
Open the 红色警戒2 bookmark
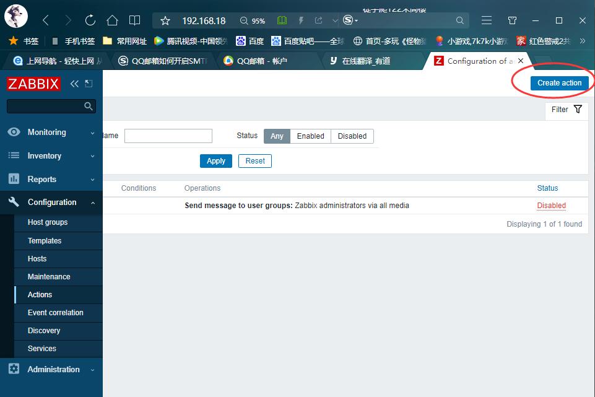pos(544,41)
